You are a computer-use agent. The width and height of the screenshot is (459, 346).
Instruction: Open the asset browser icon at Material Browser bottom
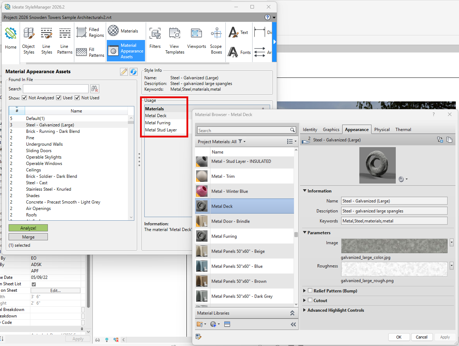click(x=199, y=337)
